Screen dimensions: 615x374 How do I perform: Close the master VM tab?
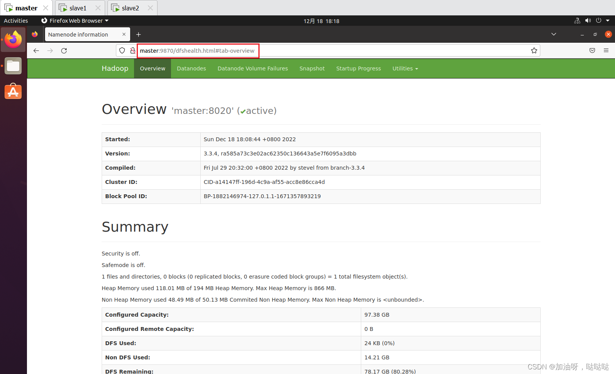point(45,8)
